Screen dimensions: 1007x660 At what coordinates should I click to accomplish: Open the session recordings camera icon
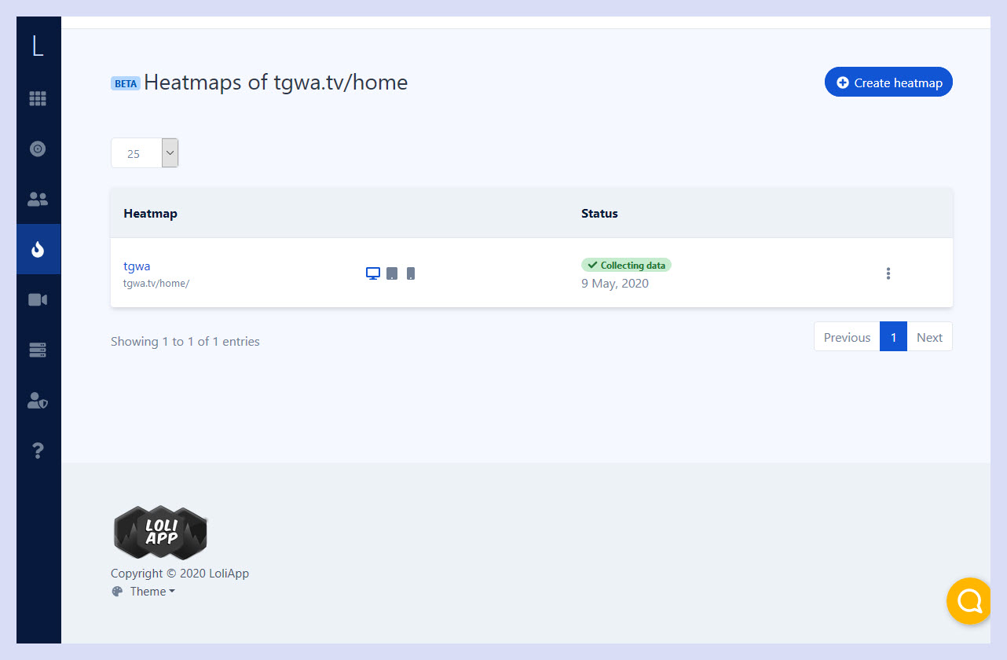[38, 299]
